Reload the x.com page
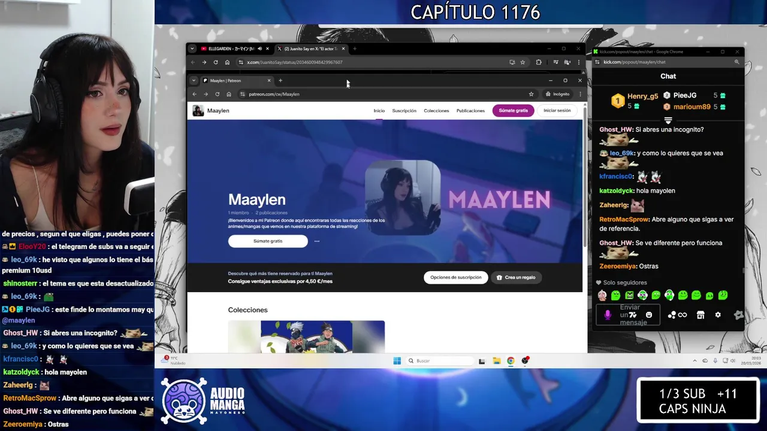The image size is (767, 431). pyautogui.click(x=216, y=62)
